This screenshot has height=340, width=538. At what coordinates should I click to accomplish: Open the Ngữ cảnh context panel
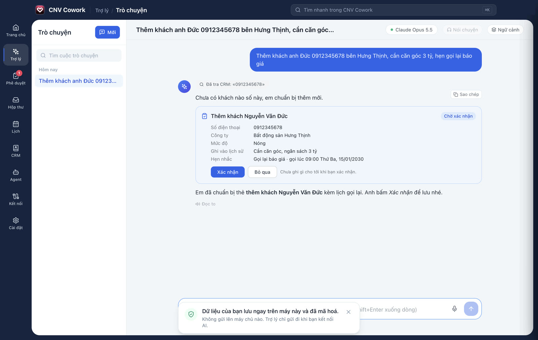[505, 30]
